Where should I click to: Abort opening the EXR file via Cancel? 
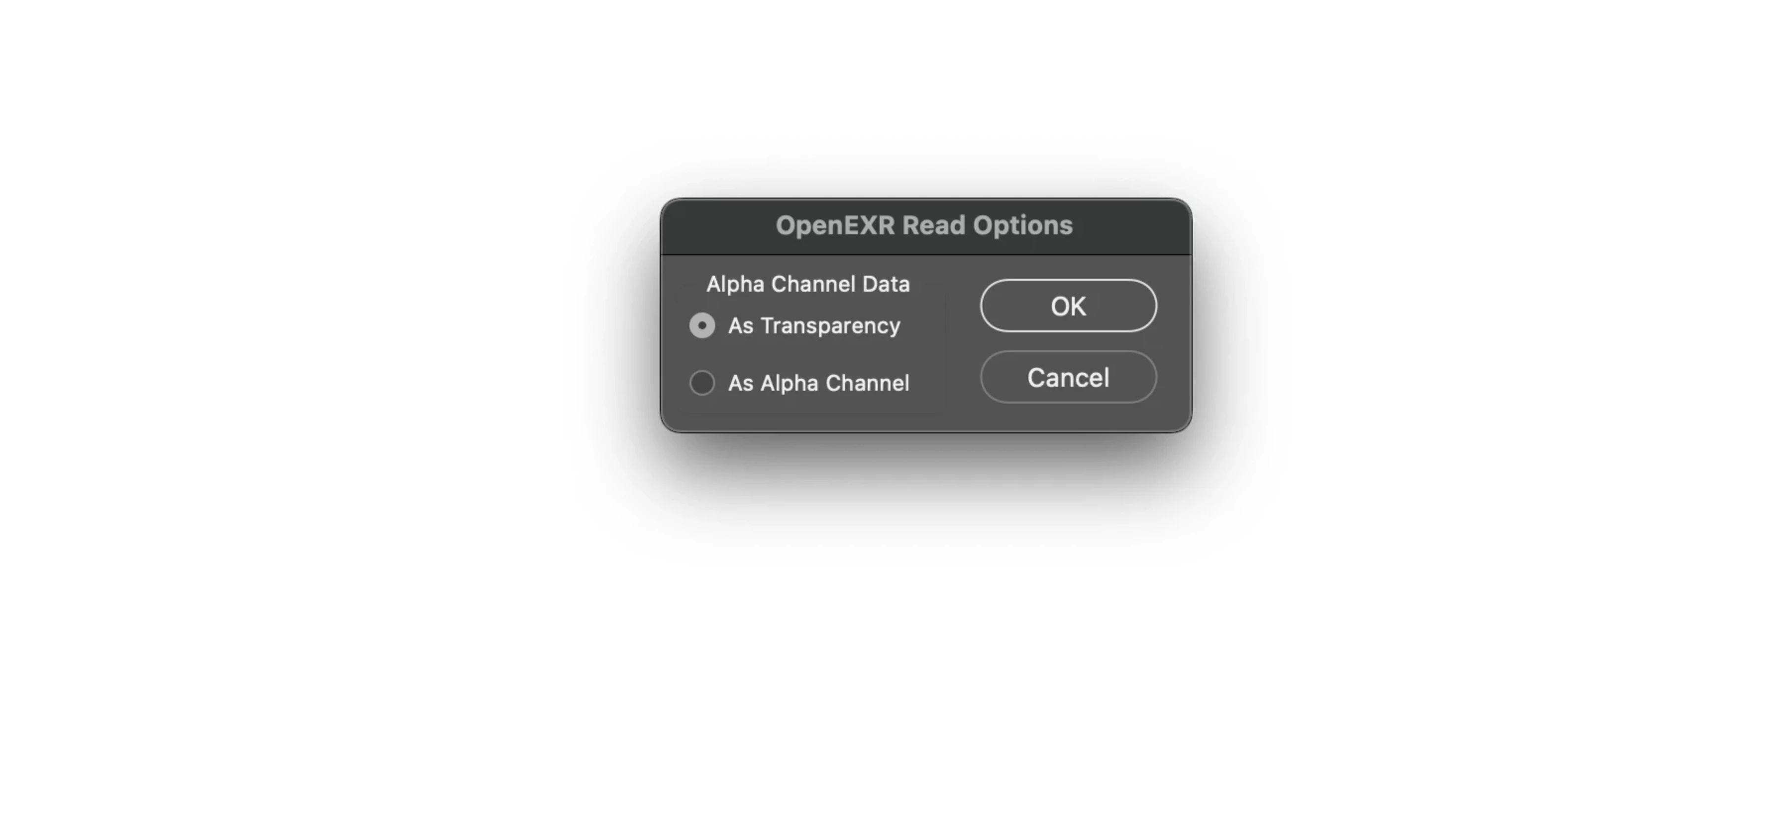pyautogui.click(x=1068, y=377)
